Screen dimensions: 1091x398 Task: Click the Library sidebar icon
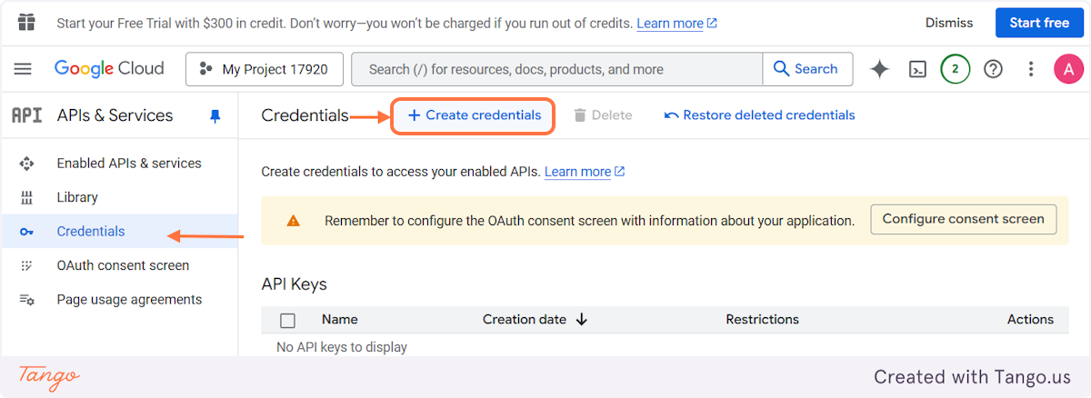coord(26,197)
